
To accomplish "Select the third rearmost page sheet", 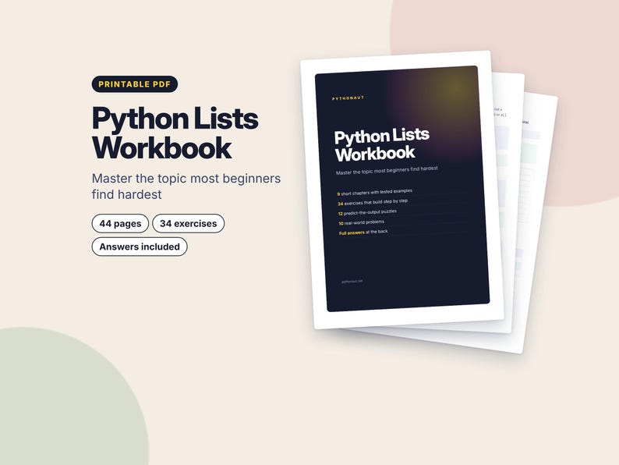I will pos(539,222).
